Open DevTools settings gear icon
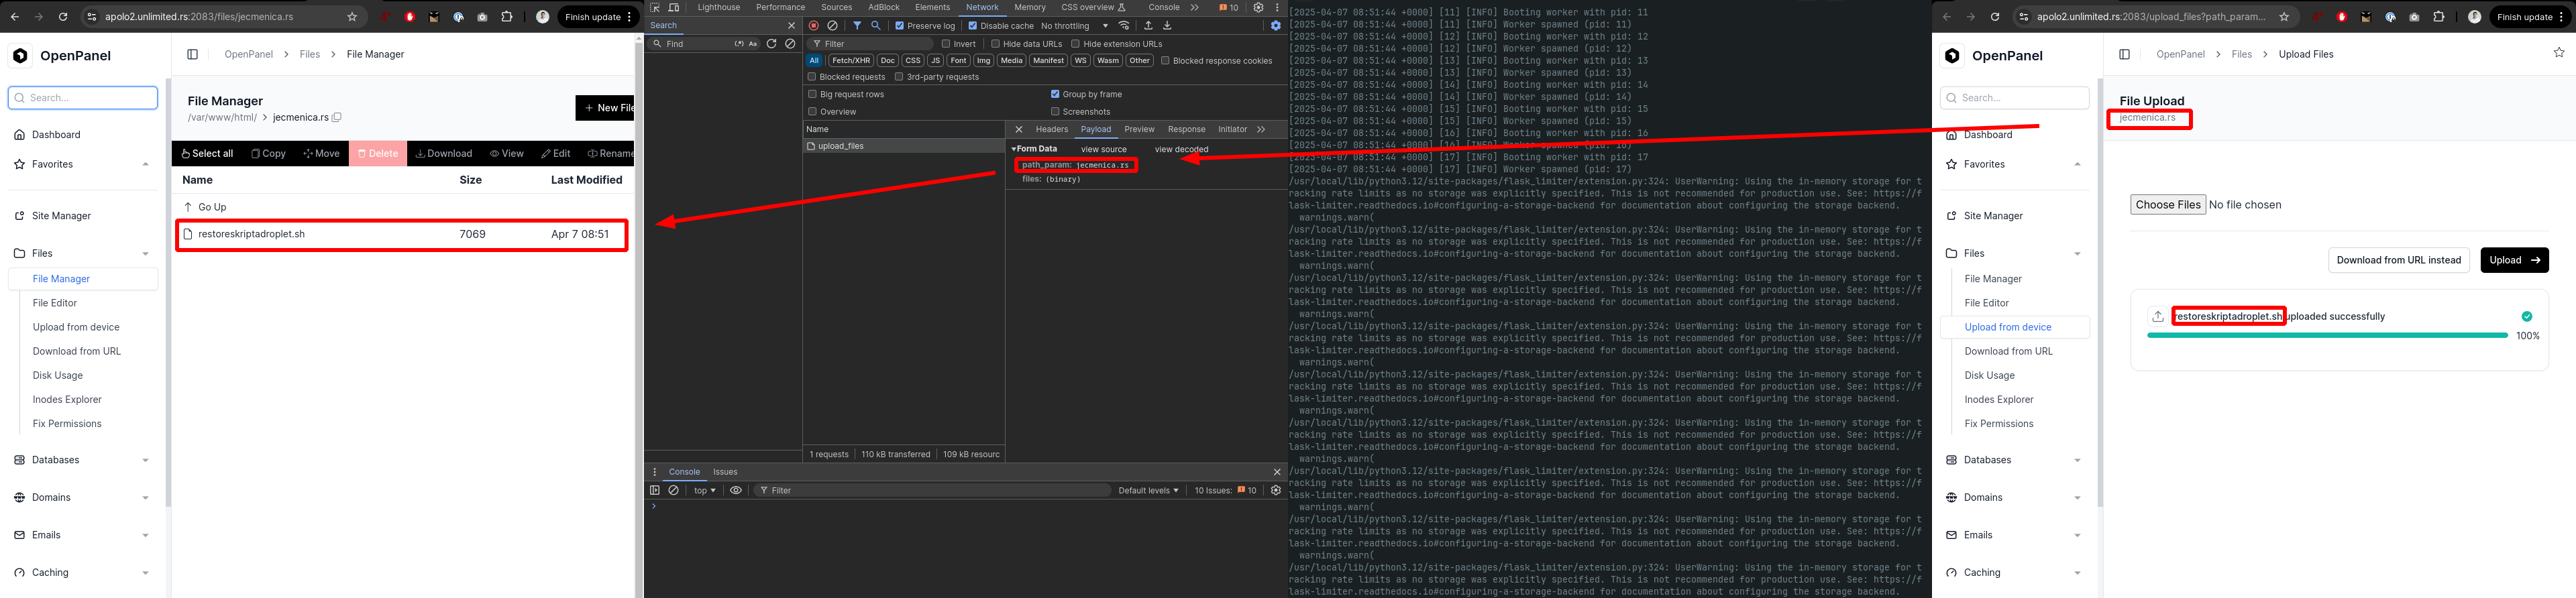 pyautogui.click(x=1258, y=7)
